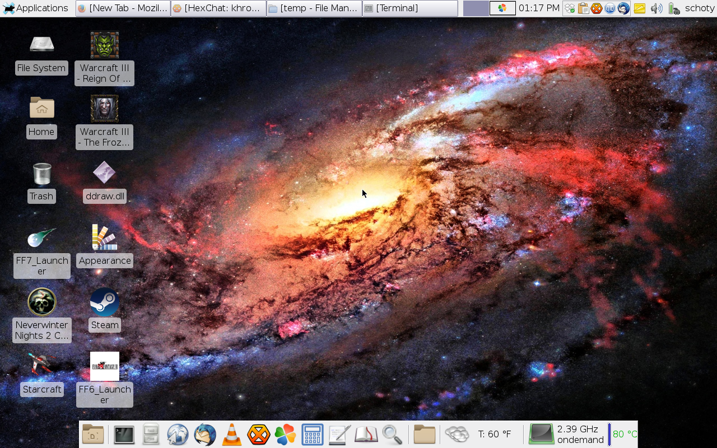Image resolution: width=717 pixels, height=448 pixels.
Task: Select the FF6_Launcher desktop icon
Action: [104, 366]
